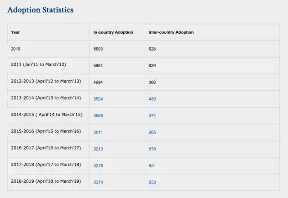Open the 653 inter-country adoption link

click(x=152, y=182)
